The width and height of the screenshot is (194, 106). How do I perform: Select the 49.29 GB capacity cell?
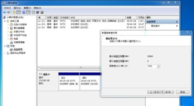(x=131, y=21)
